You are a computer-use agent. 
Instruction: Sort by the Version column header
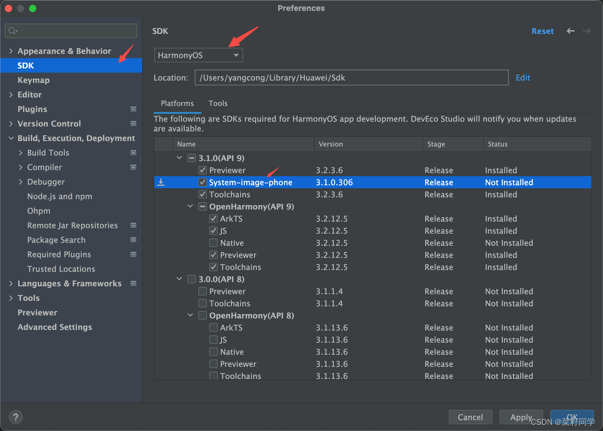point(369,144)
